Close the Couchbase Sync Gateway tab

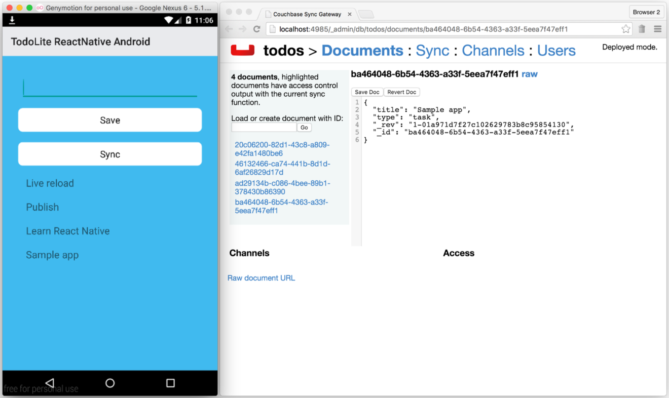pos(349,14)
